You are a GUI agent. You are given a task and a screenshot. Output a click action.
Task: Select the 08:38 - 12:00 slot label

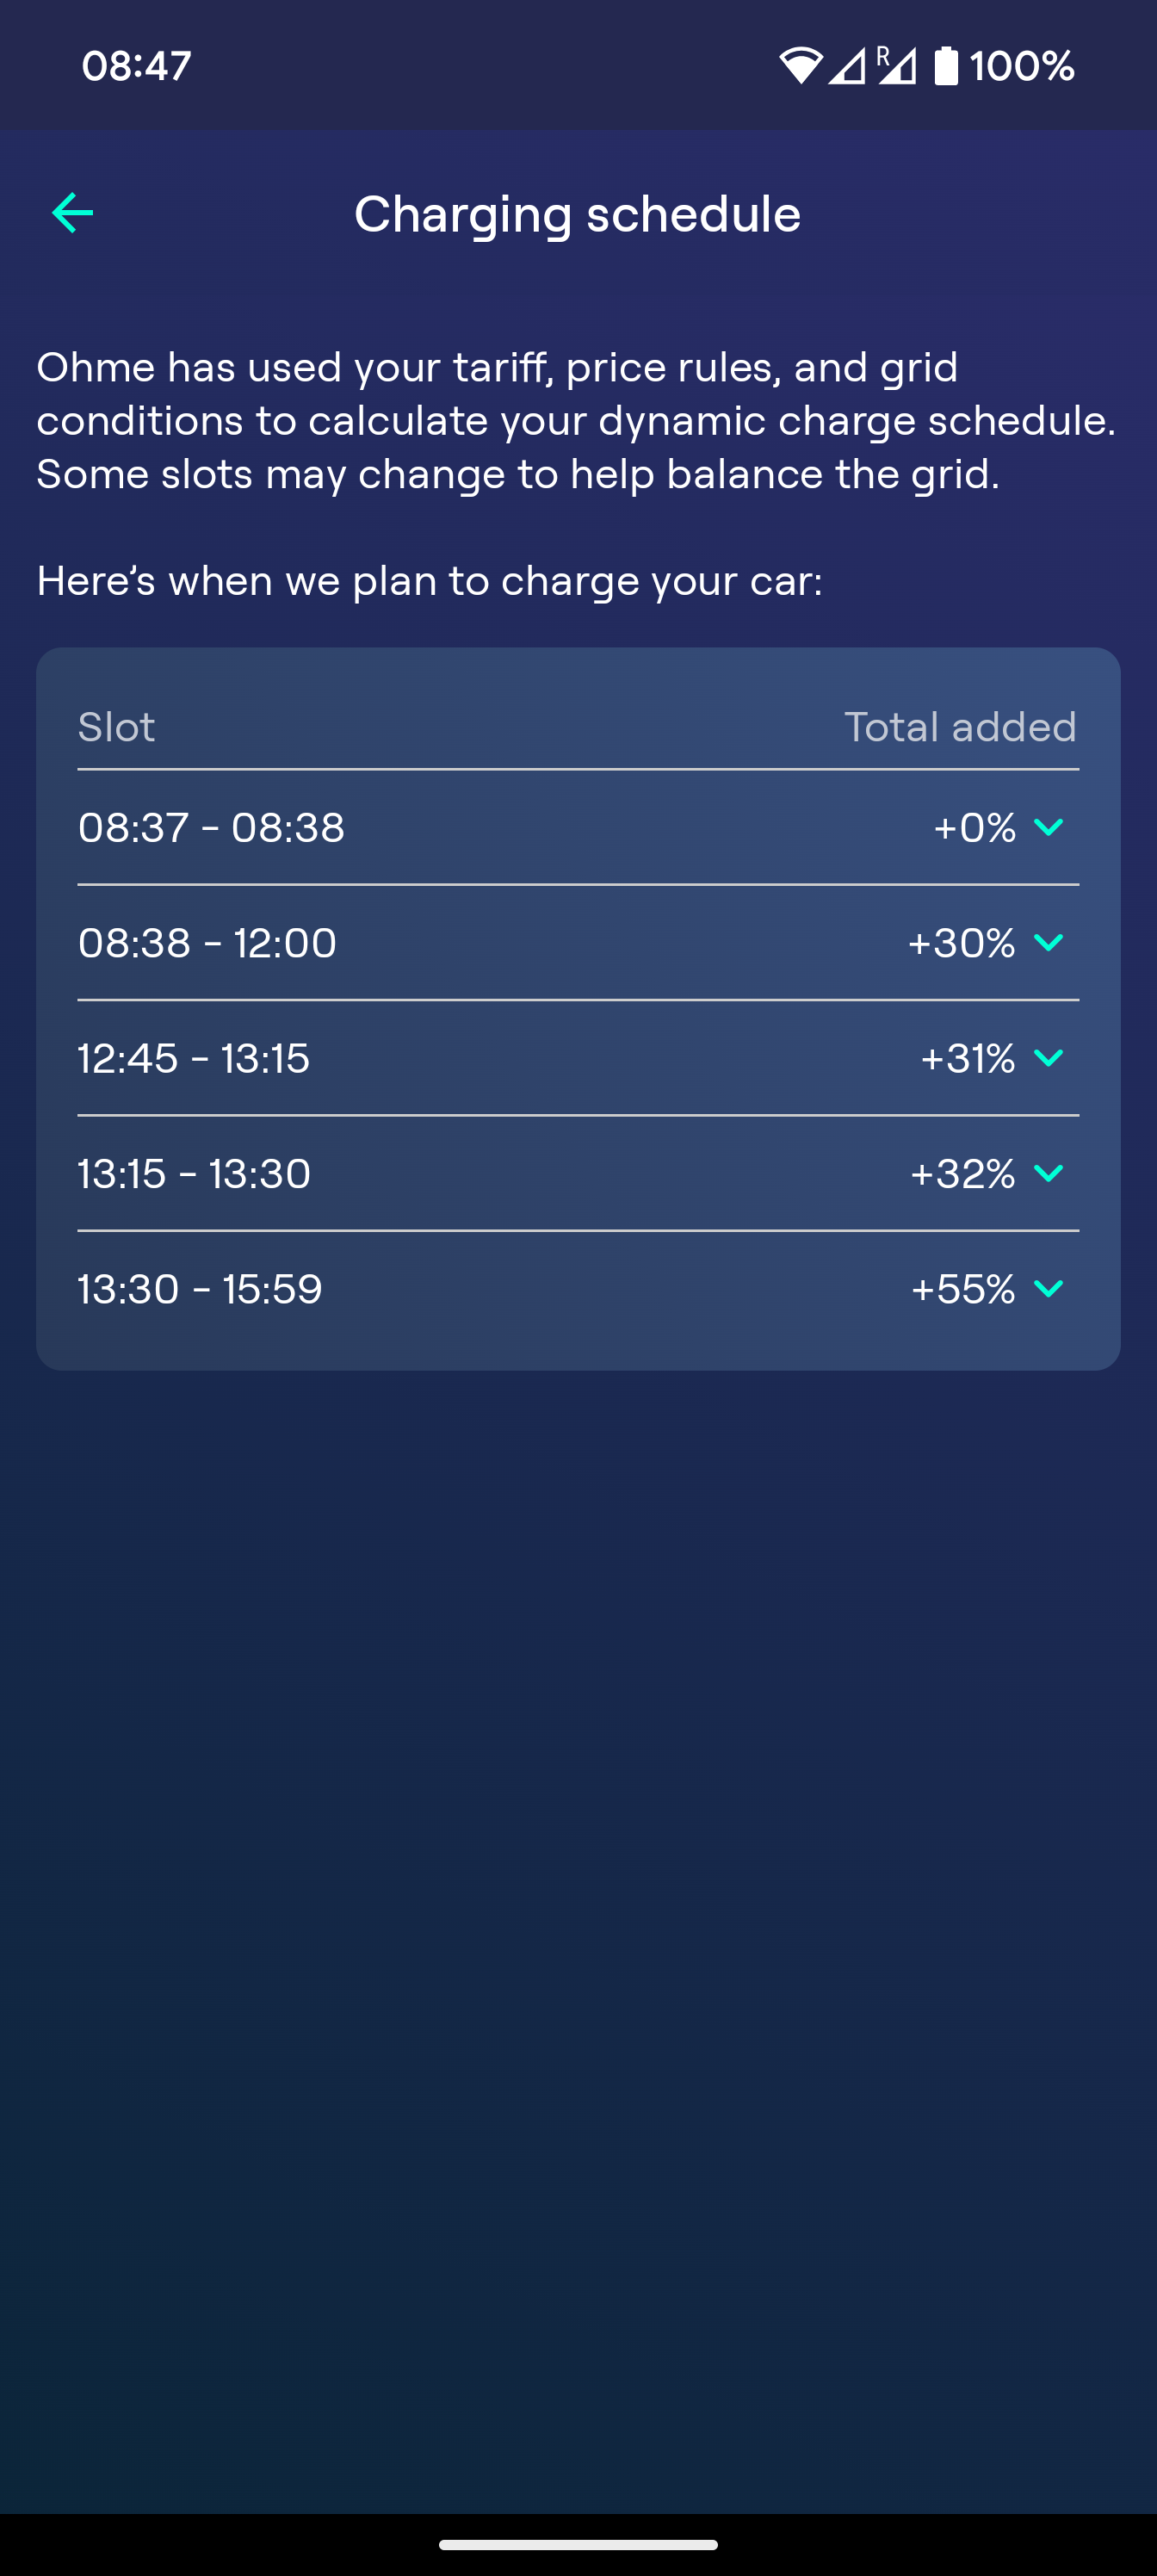click(207, 942)
